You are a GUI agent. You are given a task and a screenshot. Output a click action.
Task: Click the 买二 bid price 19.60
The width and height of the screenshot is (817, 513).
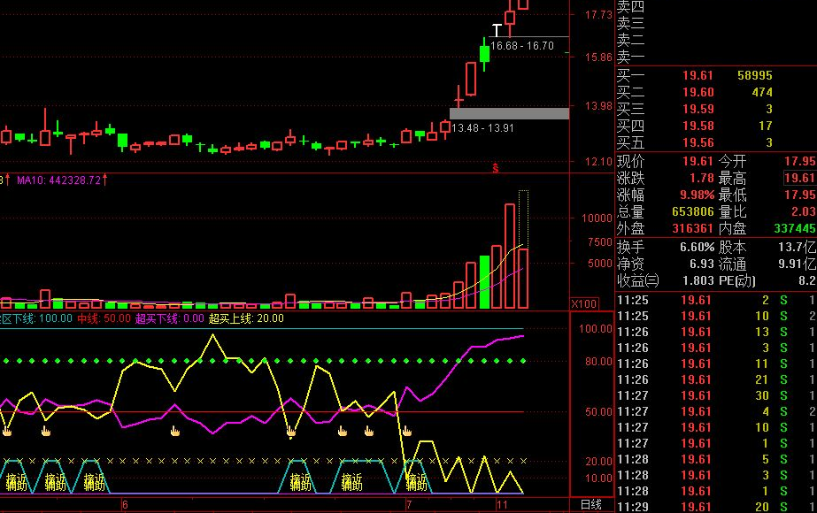[698, 92]
